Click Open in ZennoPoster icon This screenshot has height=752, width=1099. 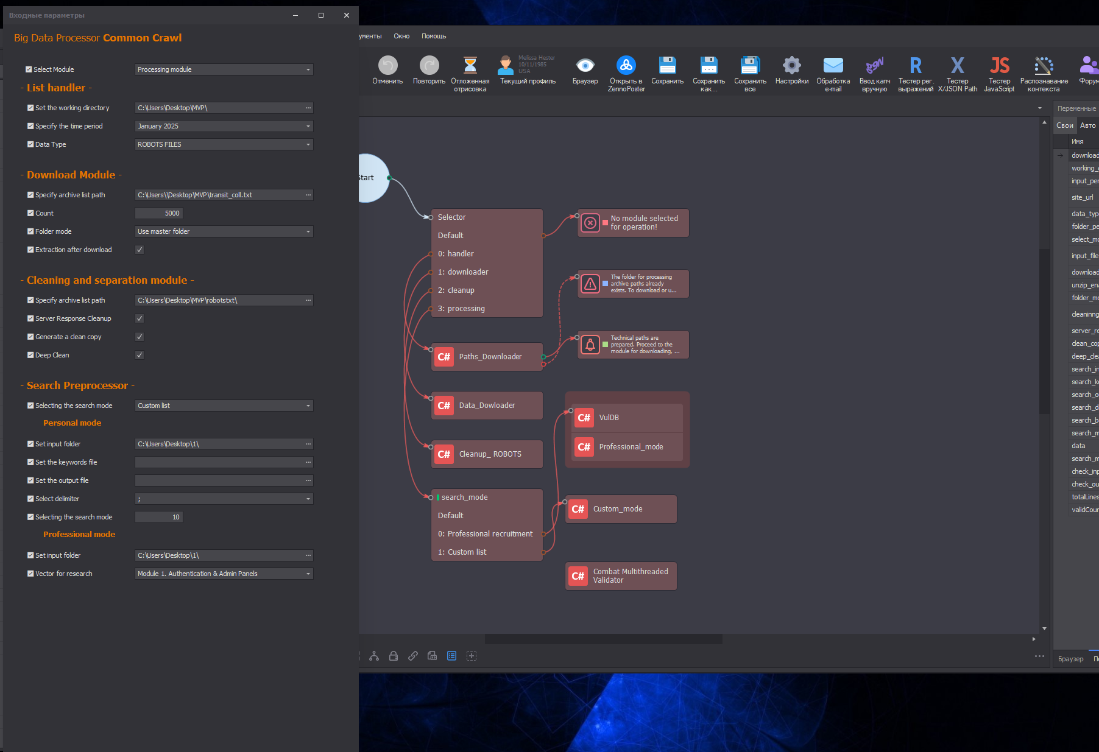click(626, 66)
